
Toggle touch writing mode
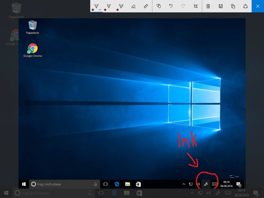coord(159,6)
